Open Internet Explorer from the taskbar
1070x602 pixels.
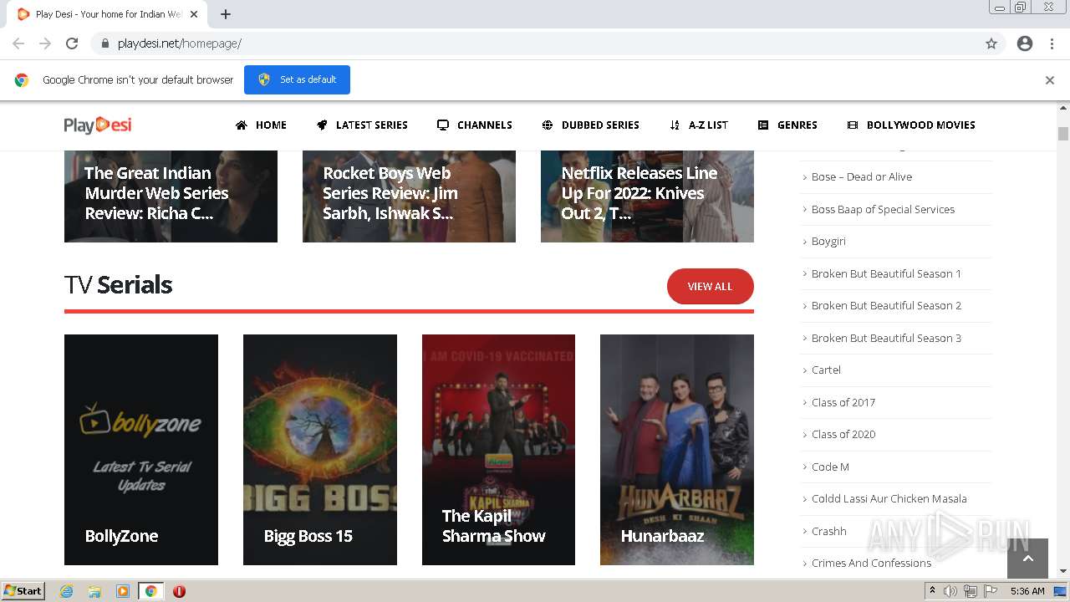click(66, 591)
